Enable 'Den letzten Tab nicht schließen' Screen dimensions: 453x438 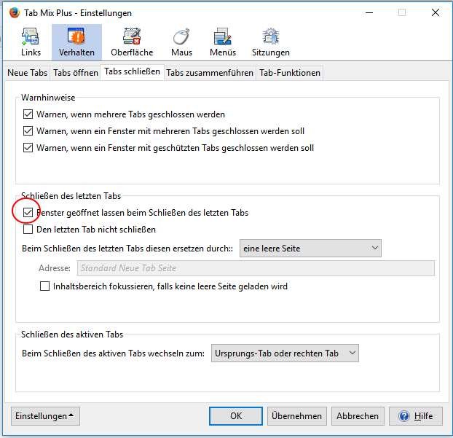point(28,230)
